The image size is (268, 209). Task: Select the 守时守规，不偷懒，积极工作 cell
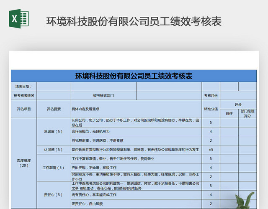[137, 168]
